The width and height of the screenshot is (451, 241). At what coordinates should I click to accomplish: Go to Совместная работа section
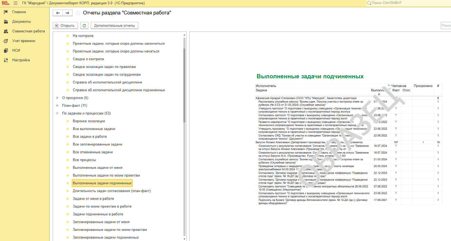pyautogui.click(x=28, y=31)
